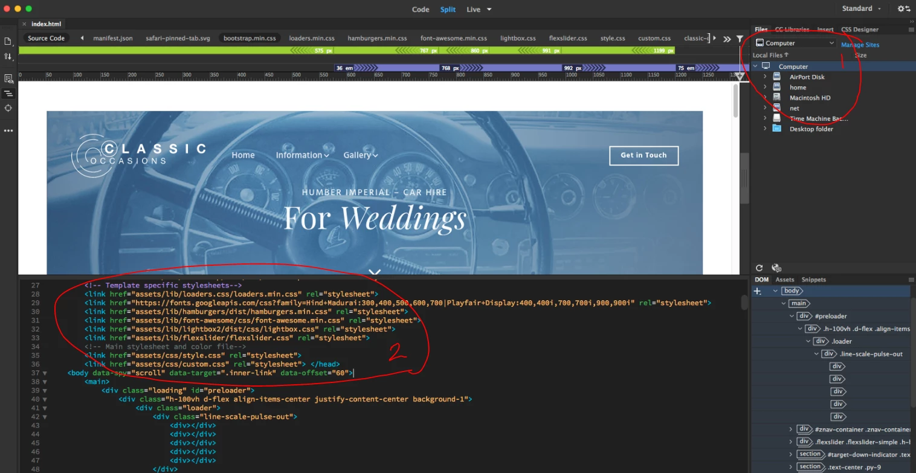Select the Files panel tab
916x473 pixels.
(x=761, y=29)
